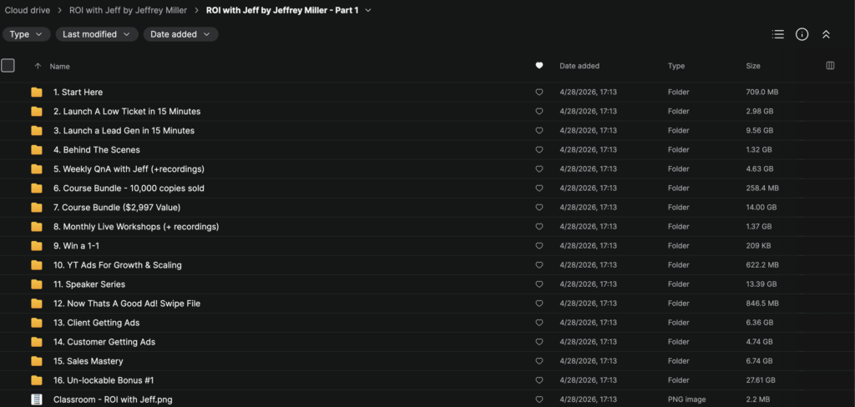Click the double chevron collapse icon

click(826, 34)
